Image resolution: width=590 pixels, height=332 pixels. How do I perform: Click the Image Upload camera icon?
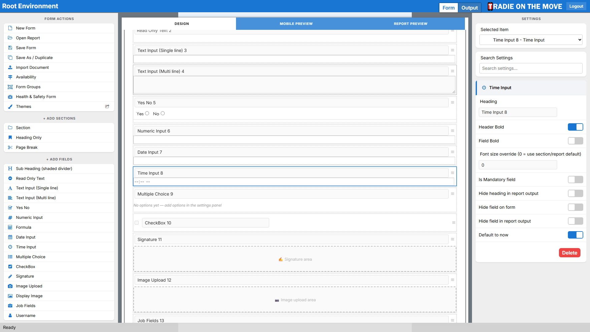pyautogui.click(x=10, y=286)
